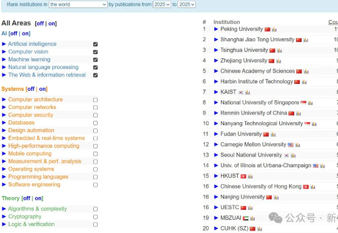The width and height of the screenshot is (338, 233).
Task: Open bar chart icon next to Peking University
Action: point(274,29)
